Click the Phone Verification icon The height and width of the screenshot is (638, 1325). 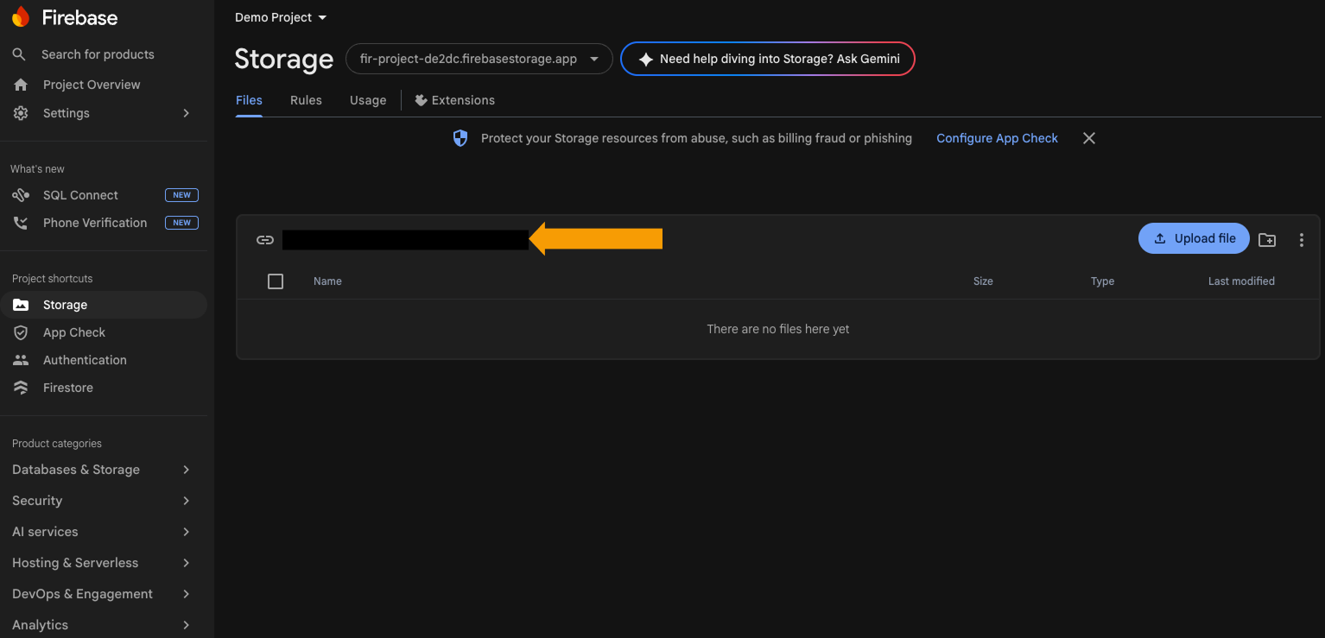tap(21, 223)
